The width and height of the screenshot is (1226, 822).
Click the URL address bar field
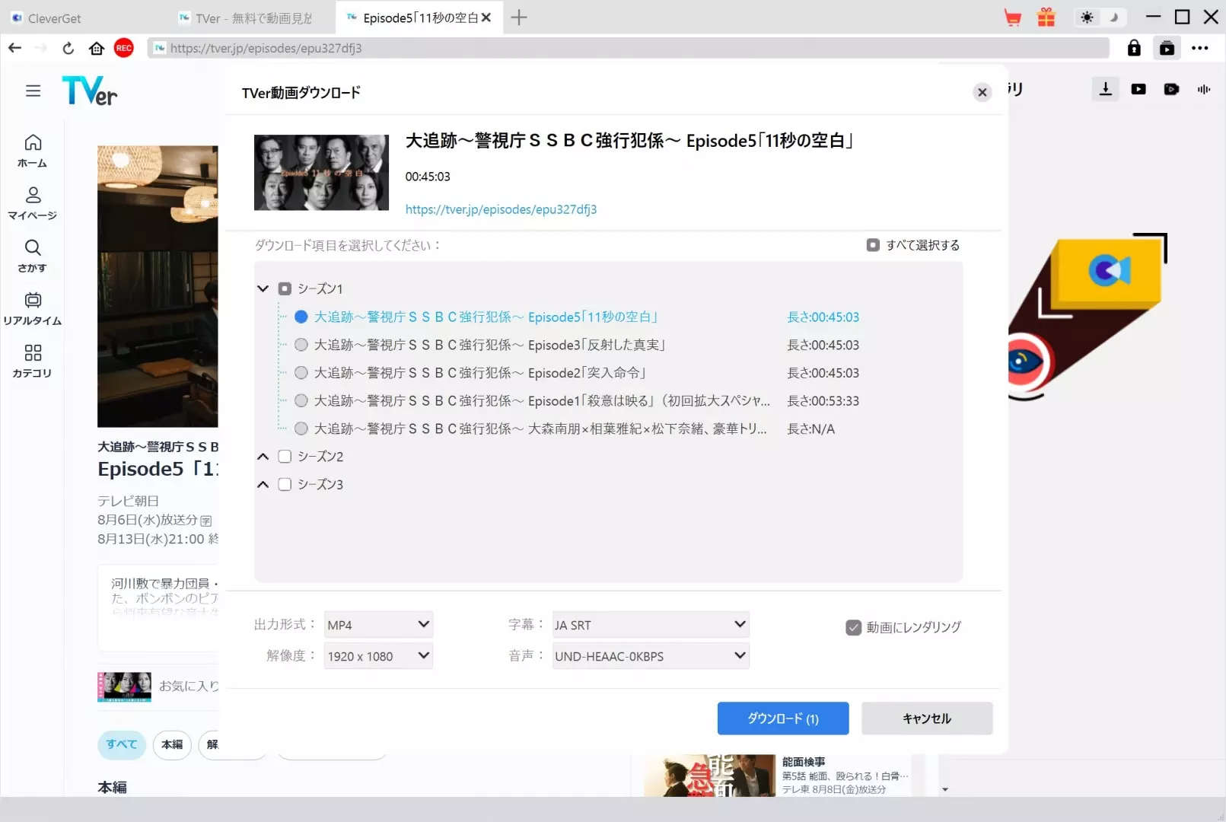pyautogui.click(x=629, y=48)
